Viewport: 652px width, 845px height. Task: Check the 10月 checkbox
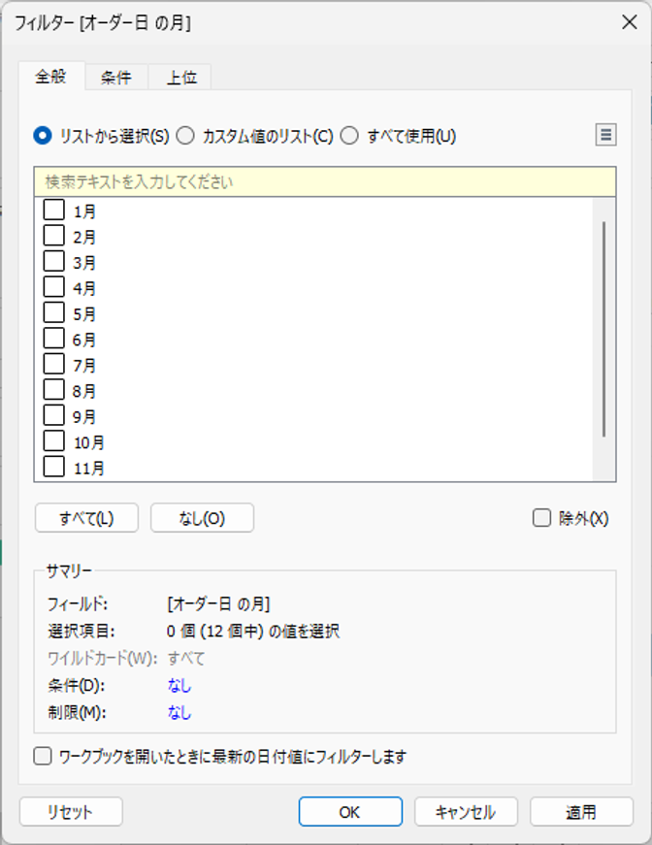click(54, 440)
